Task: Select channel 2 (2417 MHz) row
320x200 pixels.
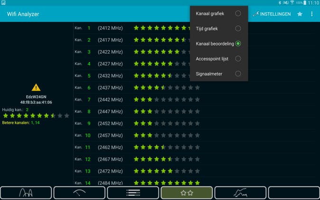Action: 132,40
